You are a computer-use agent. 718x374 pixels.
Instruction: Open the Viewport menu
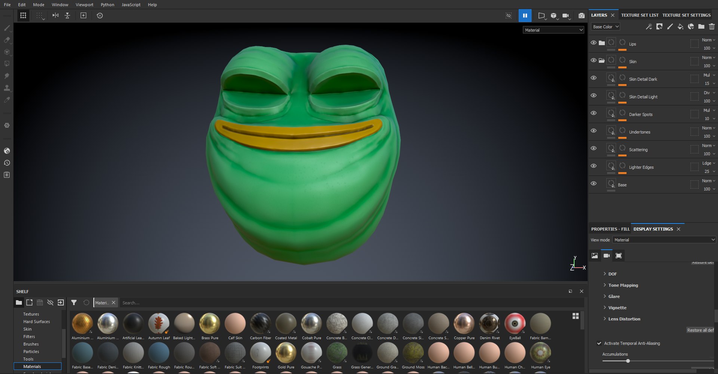point(85,4)
